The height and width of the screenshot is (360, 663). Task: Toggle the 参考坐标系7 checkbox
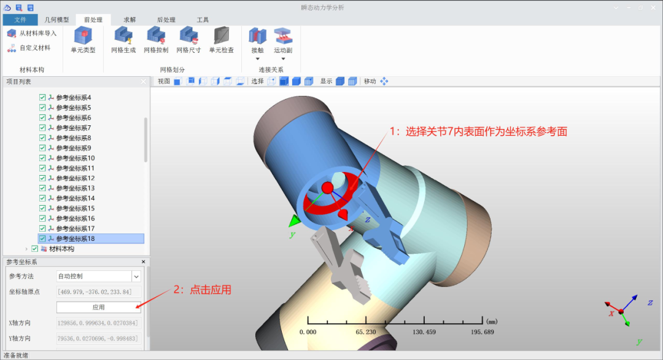[42, 128]
